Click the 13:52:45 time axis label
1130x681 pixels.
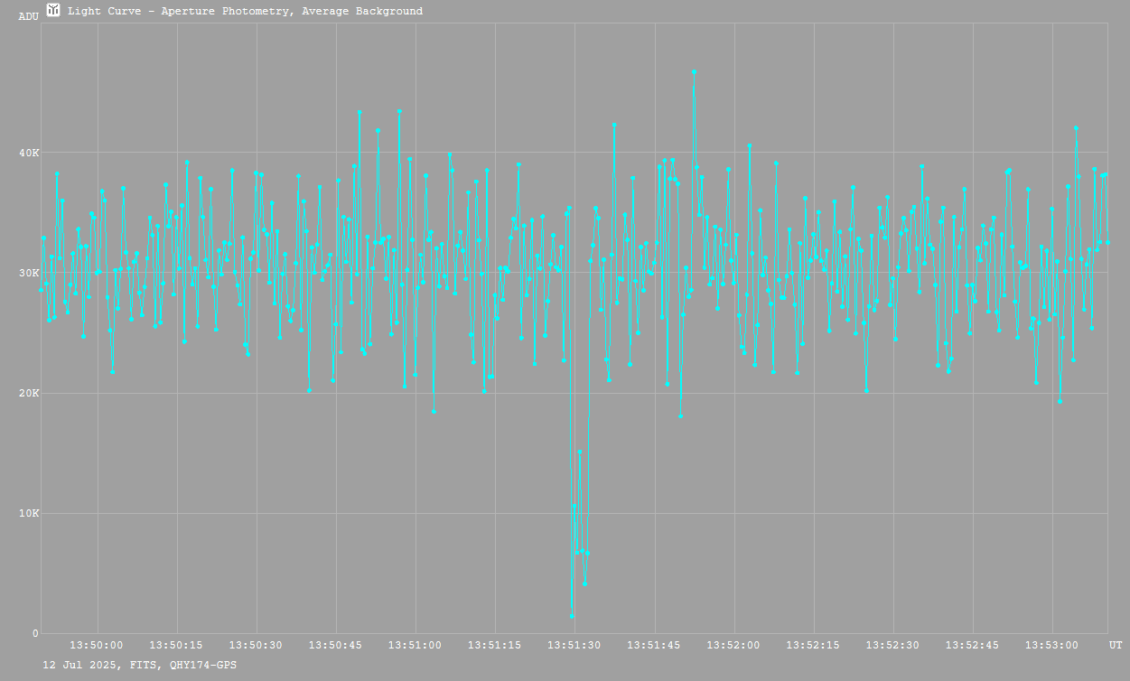point(972,645)
